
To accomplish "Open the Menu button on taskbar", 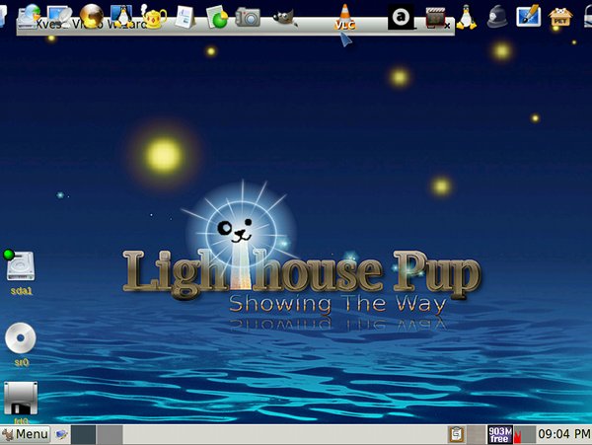I will point(26,434).
